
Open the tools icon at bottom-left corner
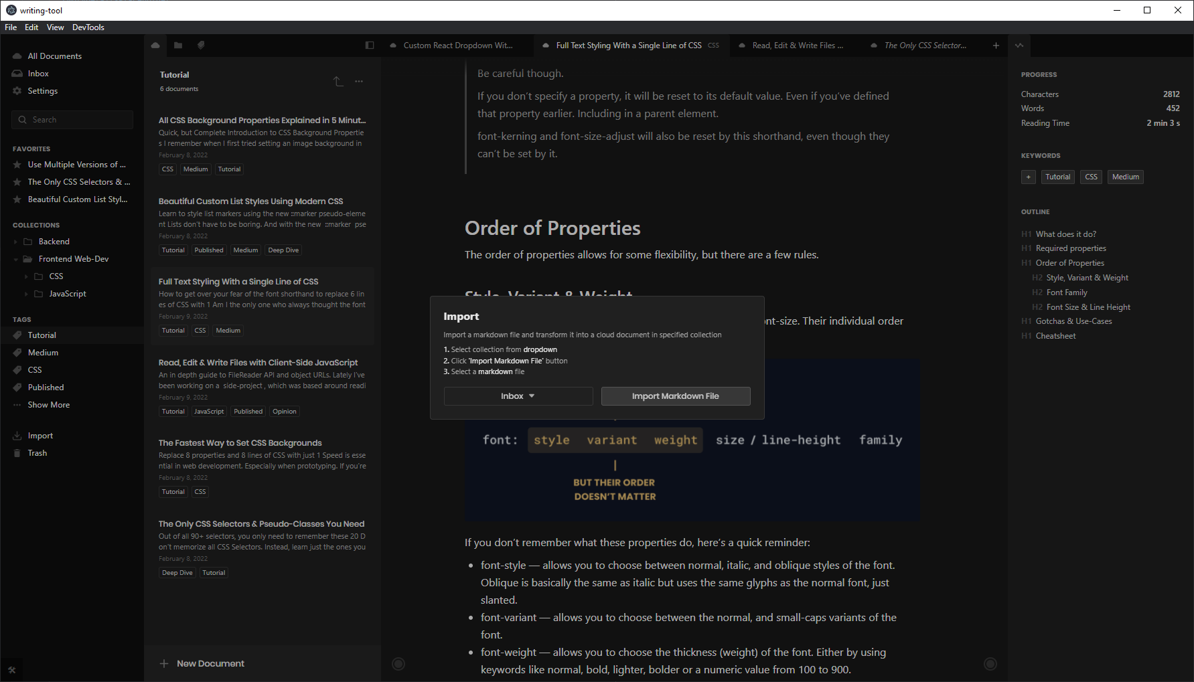tap(11, 669)
